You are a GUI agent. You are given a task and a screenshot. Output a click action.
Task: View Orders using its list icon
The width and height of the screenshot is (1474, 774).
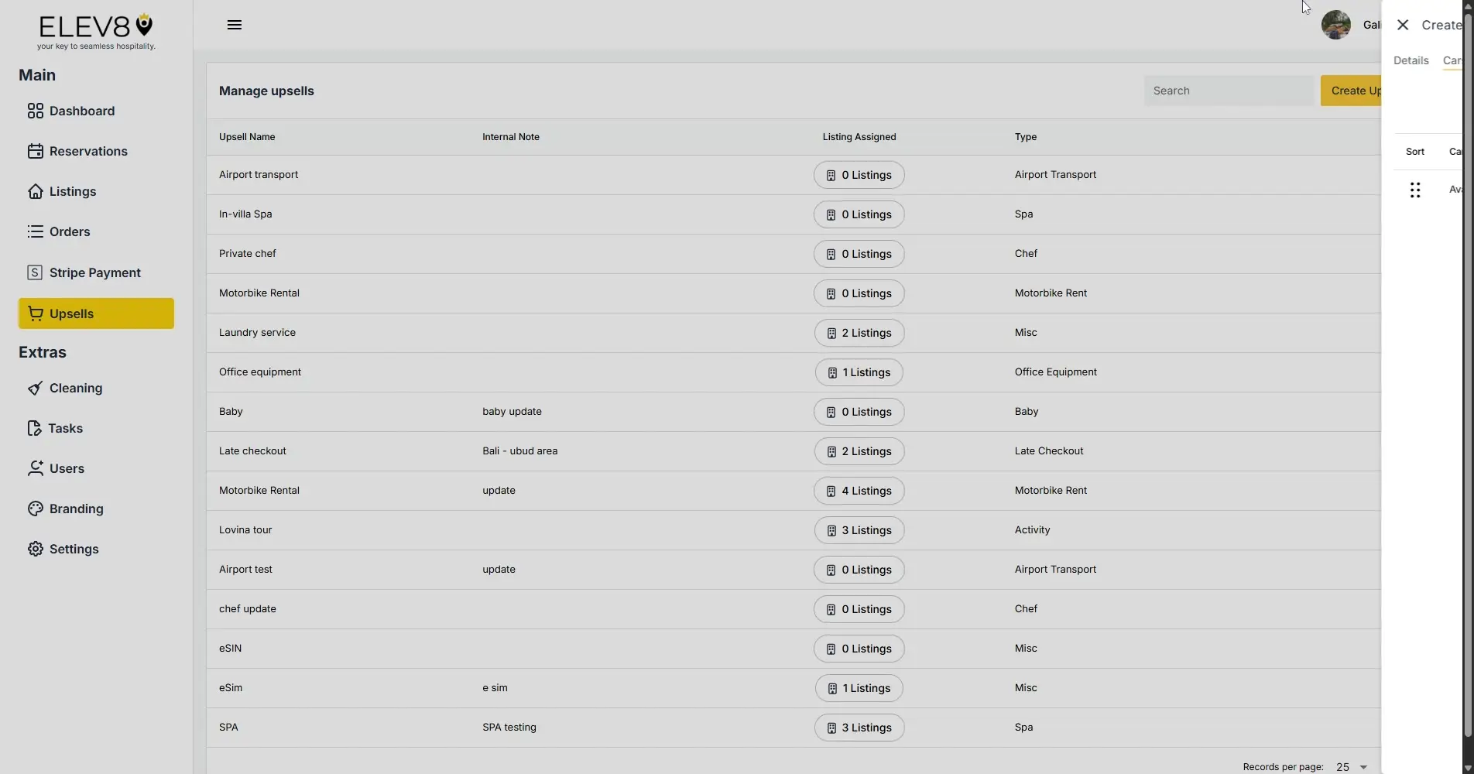pyautogui.click(x=35, y=231)
